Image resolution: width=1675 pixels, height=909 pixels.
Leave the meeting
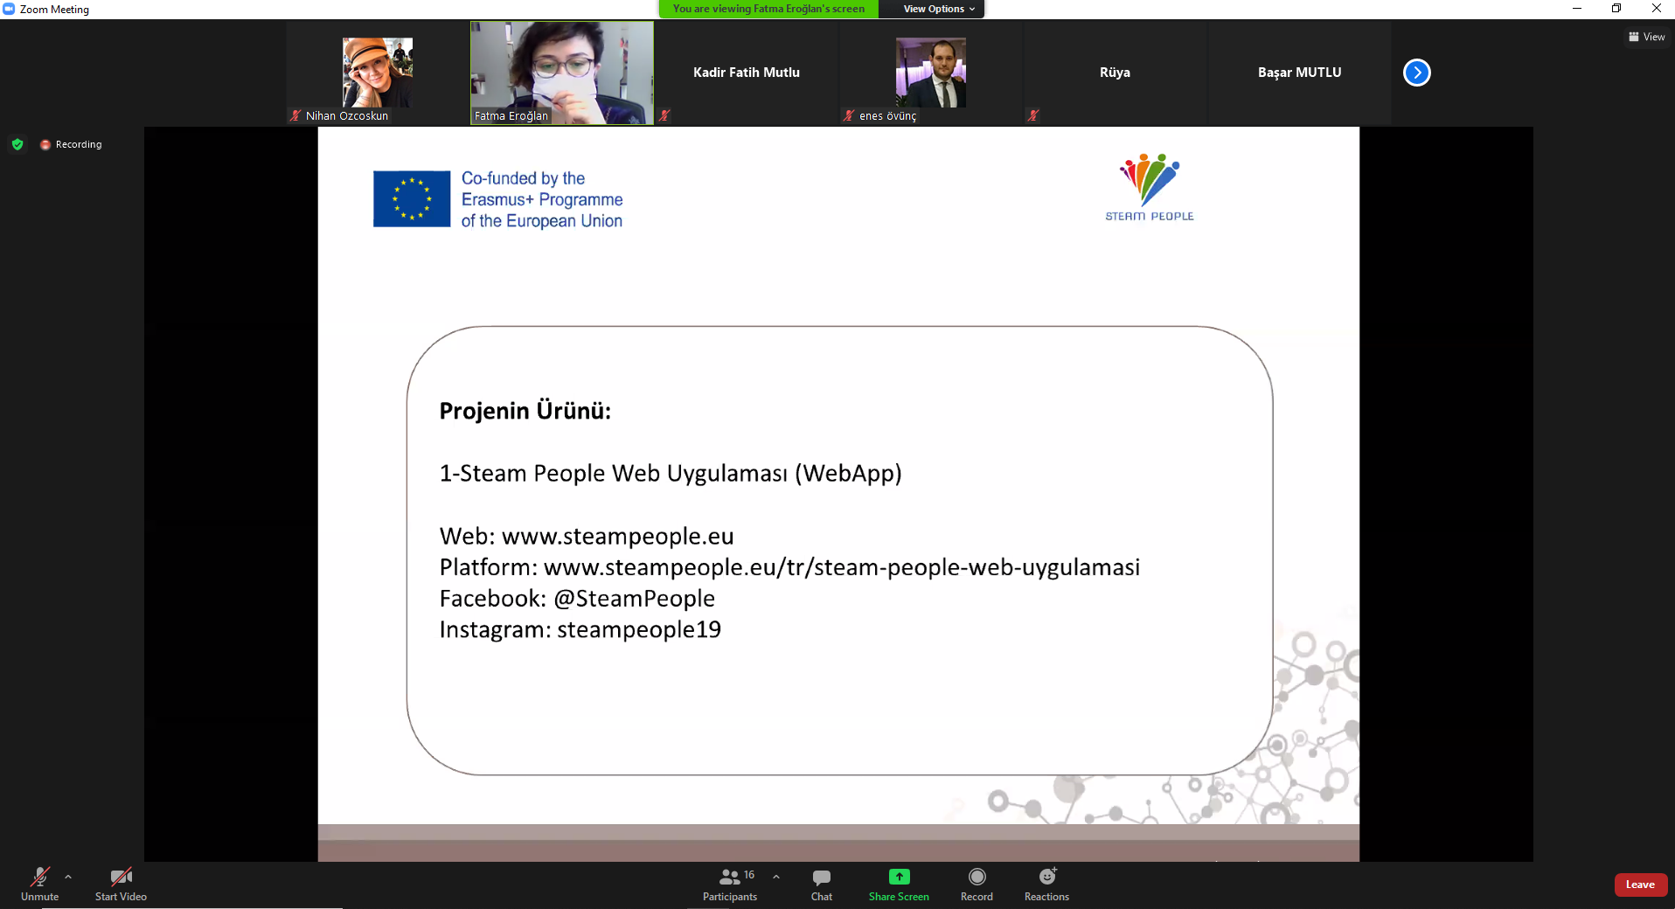click(x=1640, y=885)
